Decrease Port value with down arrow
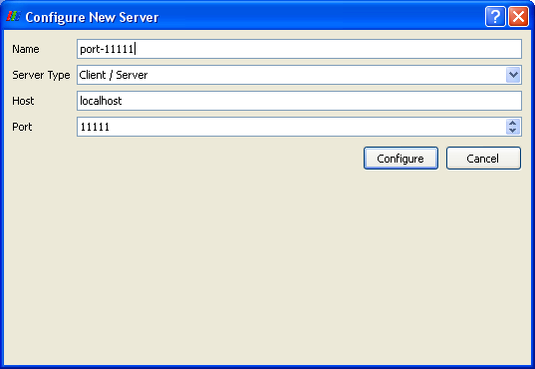The height and width of the screenshot is (369, 535). tap(512, 131)
